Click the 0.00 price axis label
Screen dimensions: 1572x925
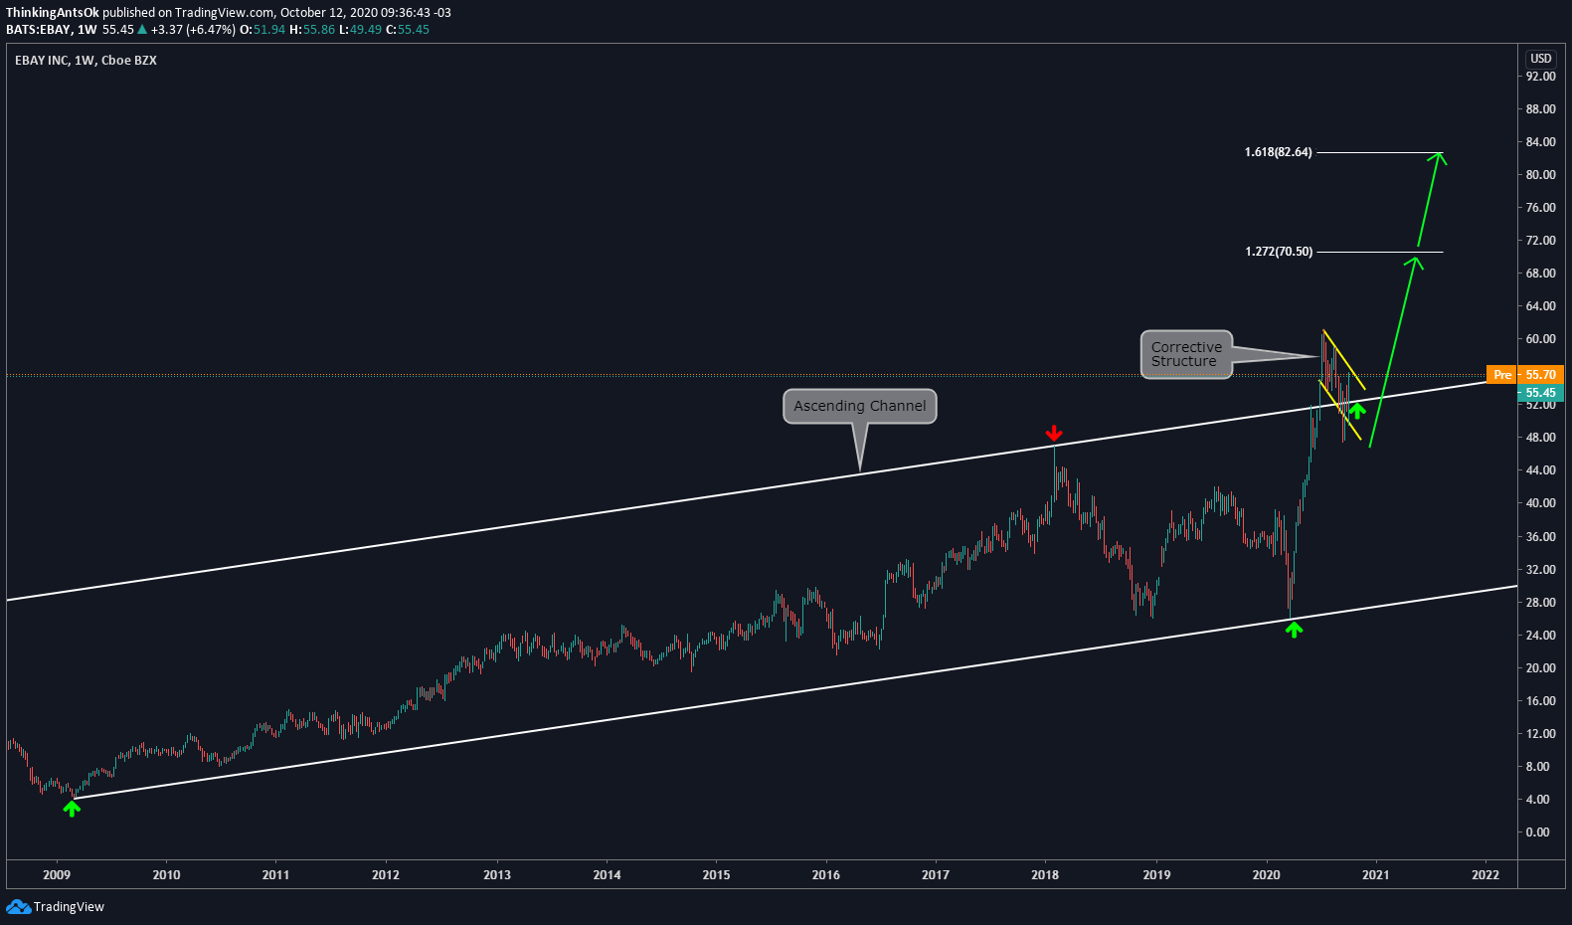point(1537,832)
